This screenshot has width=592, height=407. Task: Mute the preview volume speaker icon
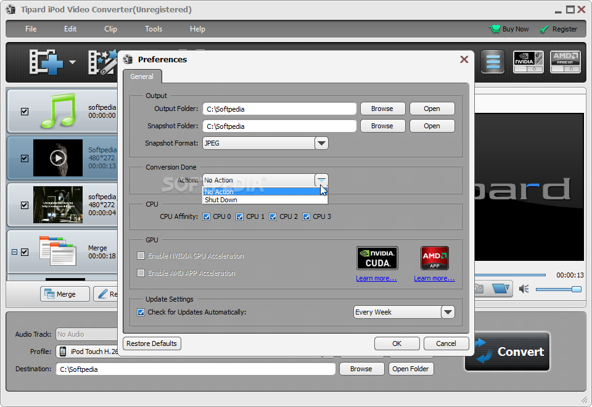pos(524,289)
